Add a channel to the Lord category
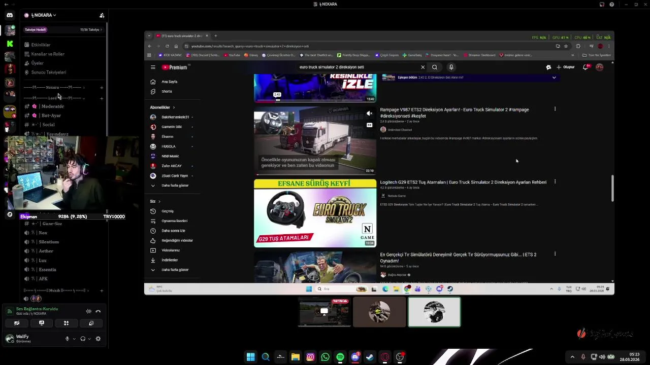 102,98
